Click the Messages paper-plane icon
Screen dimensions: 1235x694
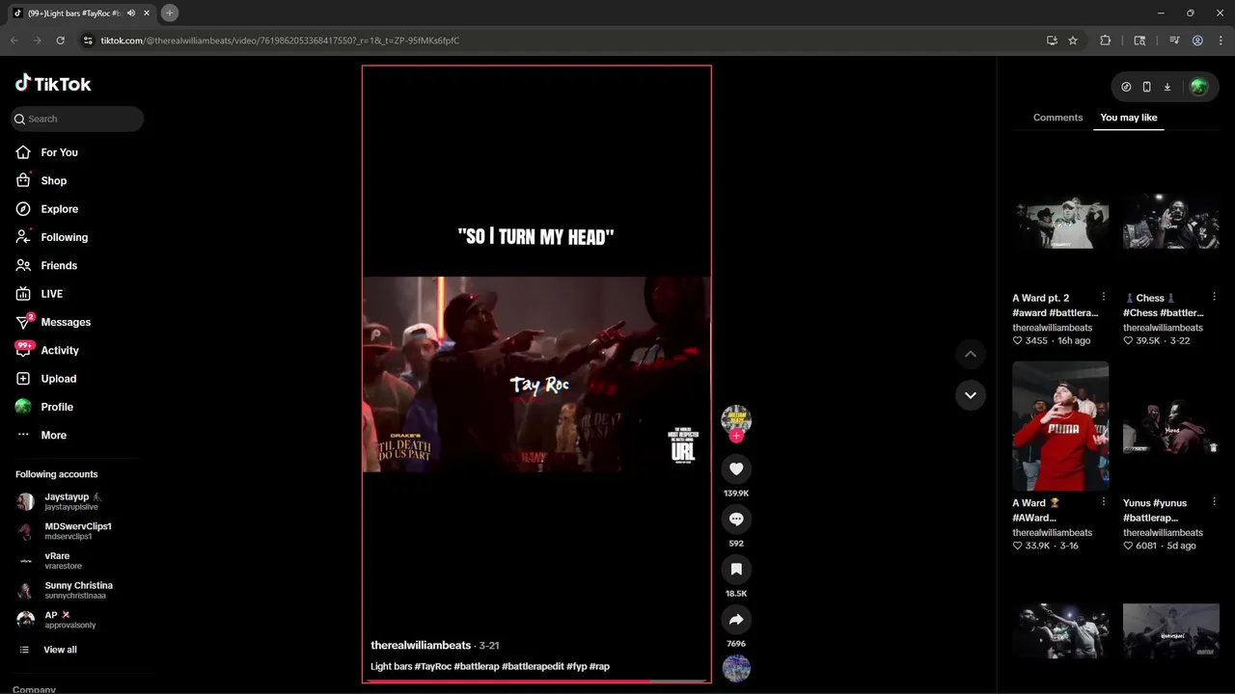[23, 322]
